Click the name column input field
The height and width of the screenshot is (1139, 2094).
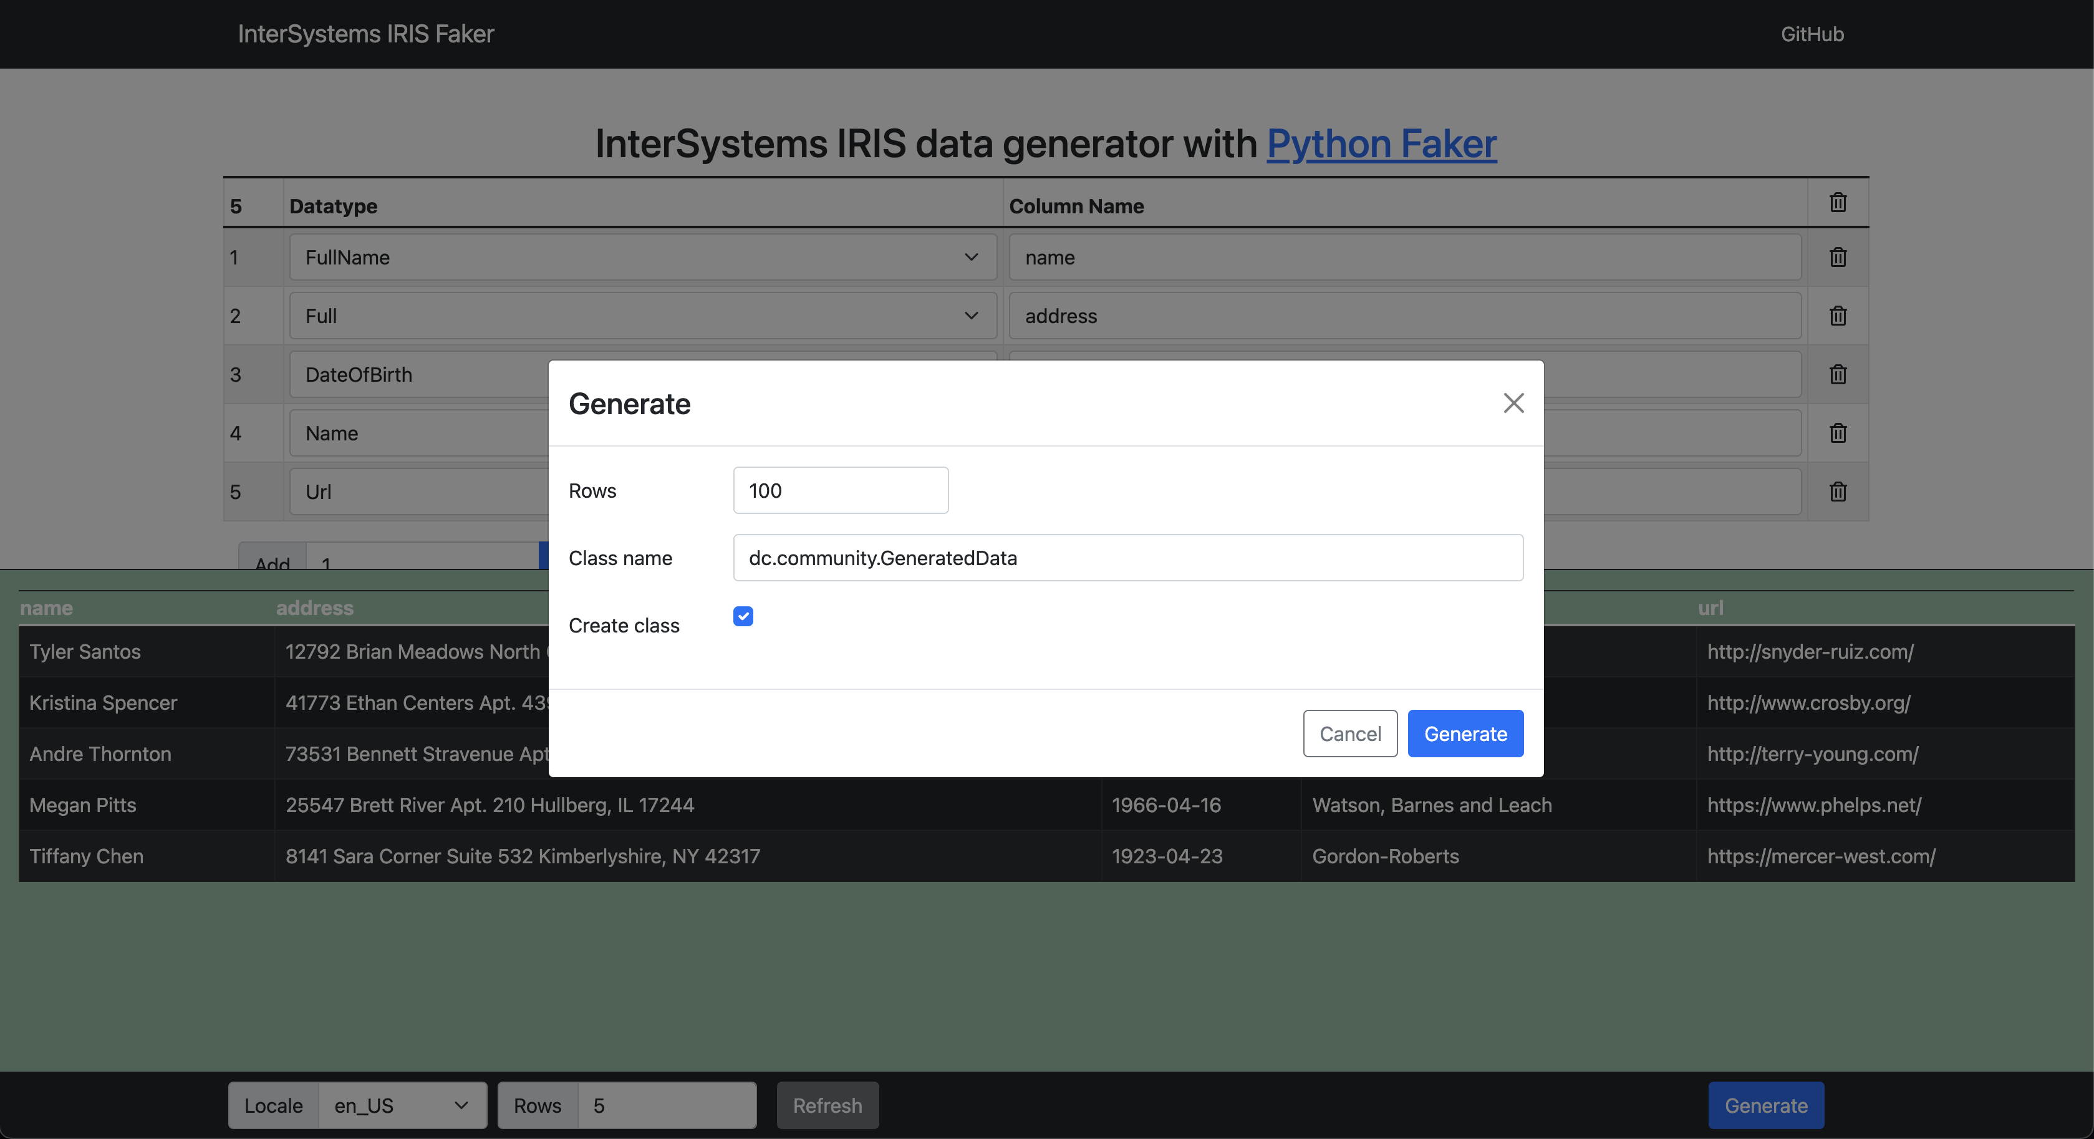[1404, 258]
